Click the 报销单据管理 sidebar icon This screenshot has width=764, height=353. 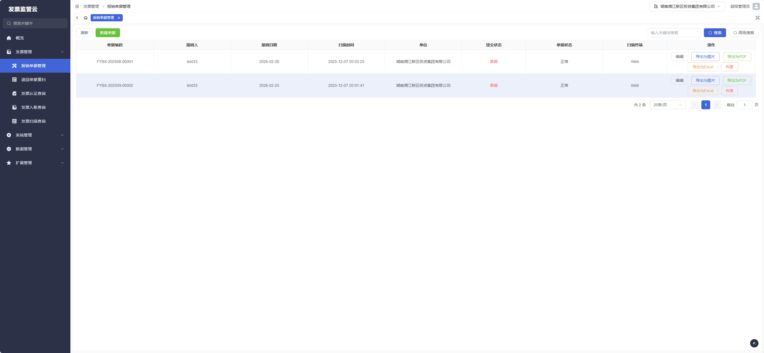pos(14,66)
